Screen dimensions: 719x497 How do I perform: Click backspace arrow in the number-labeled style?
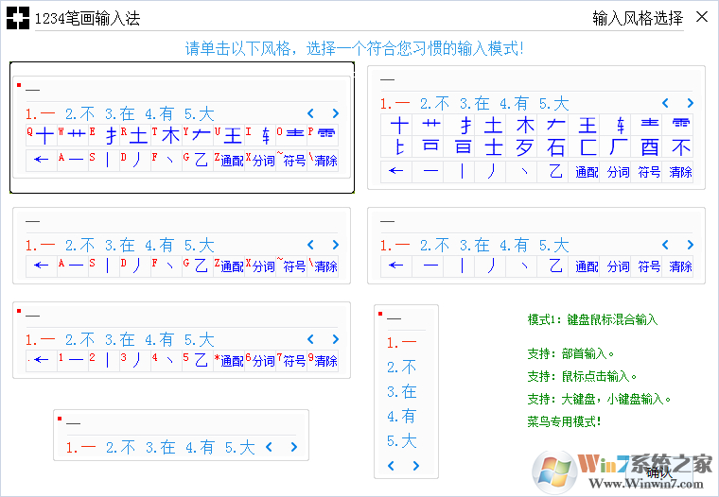(x=42, y=360)
